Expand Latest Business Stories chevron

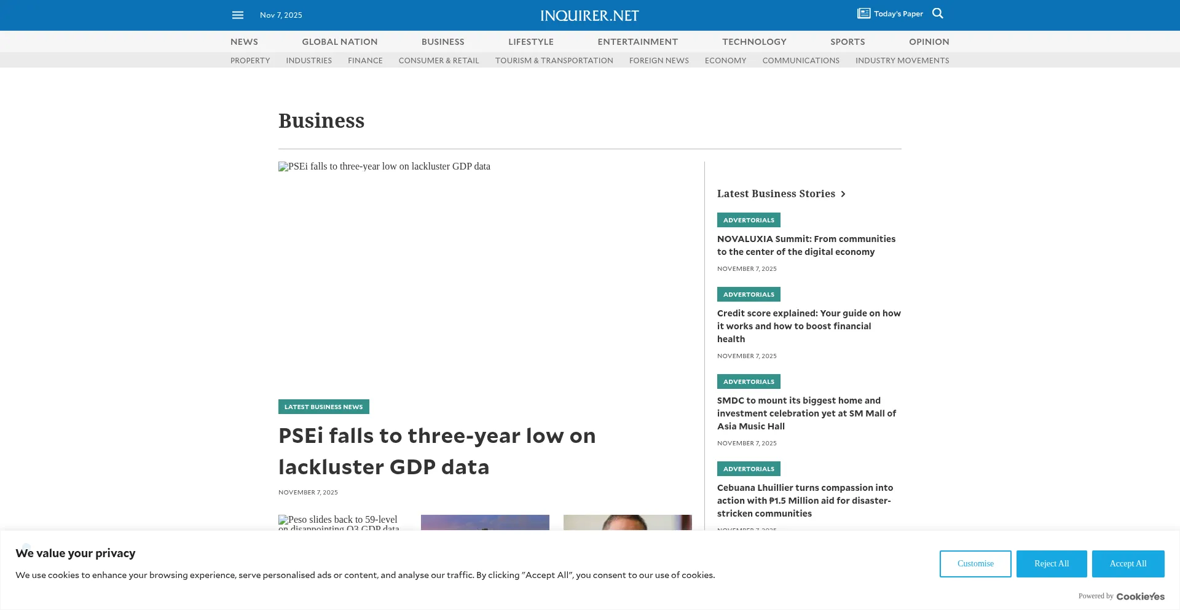coord(843,194)
